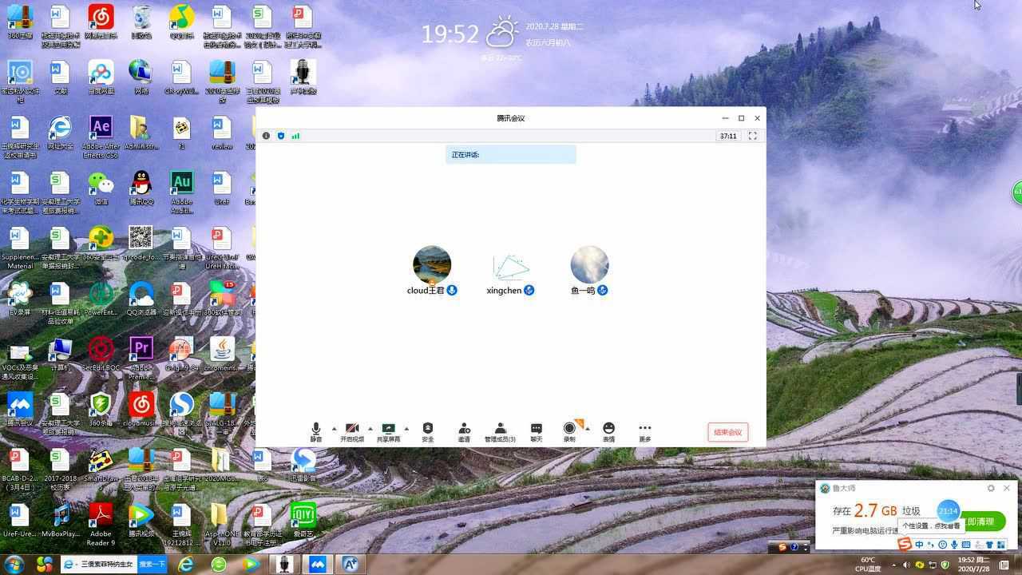Expand the video options arrow
The image size is (1022, 575).
(370, 428)
